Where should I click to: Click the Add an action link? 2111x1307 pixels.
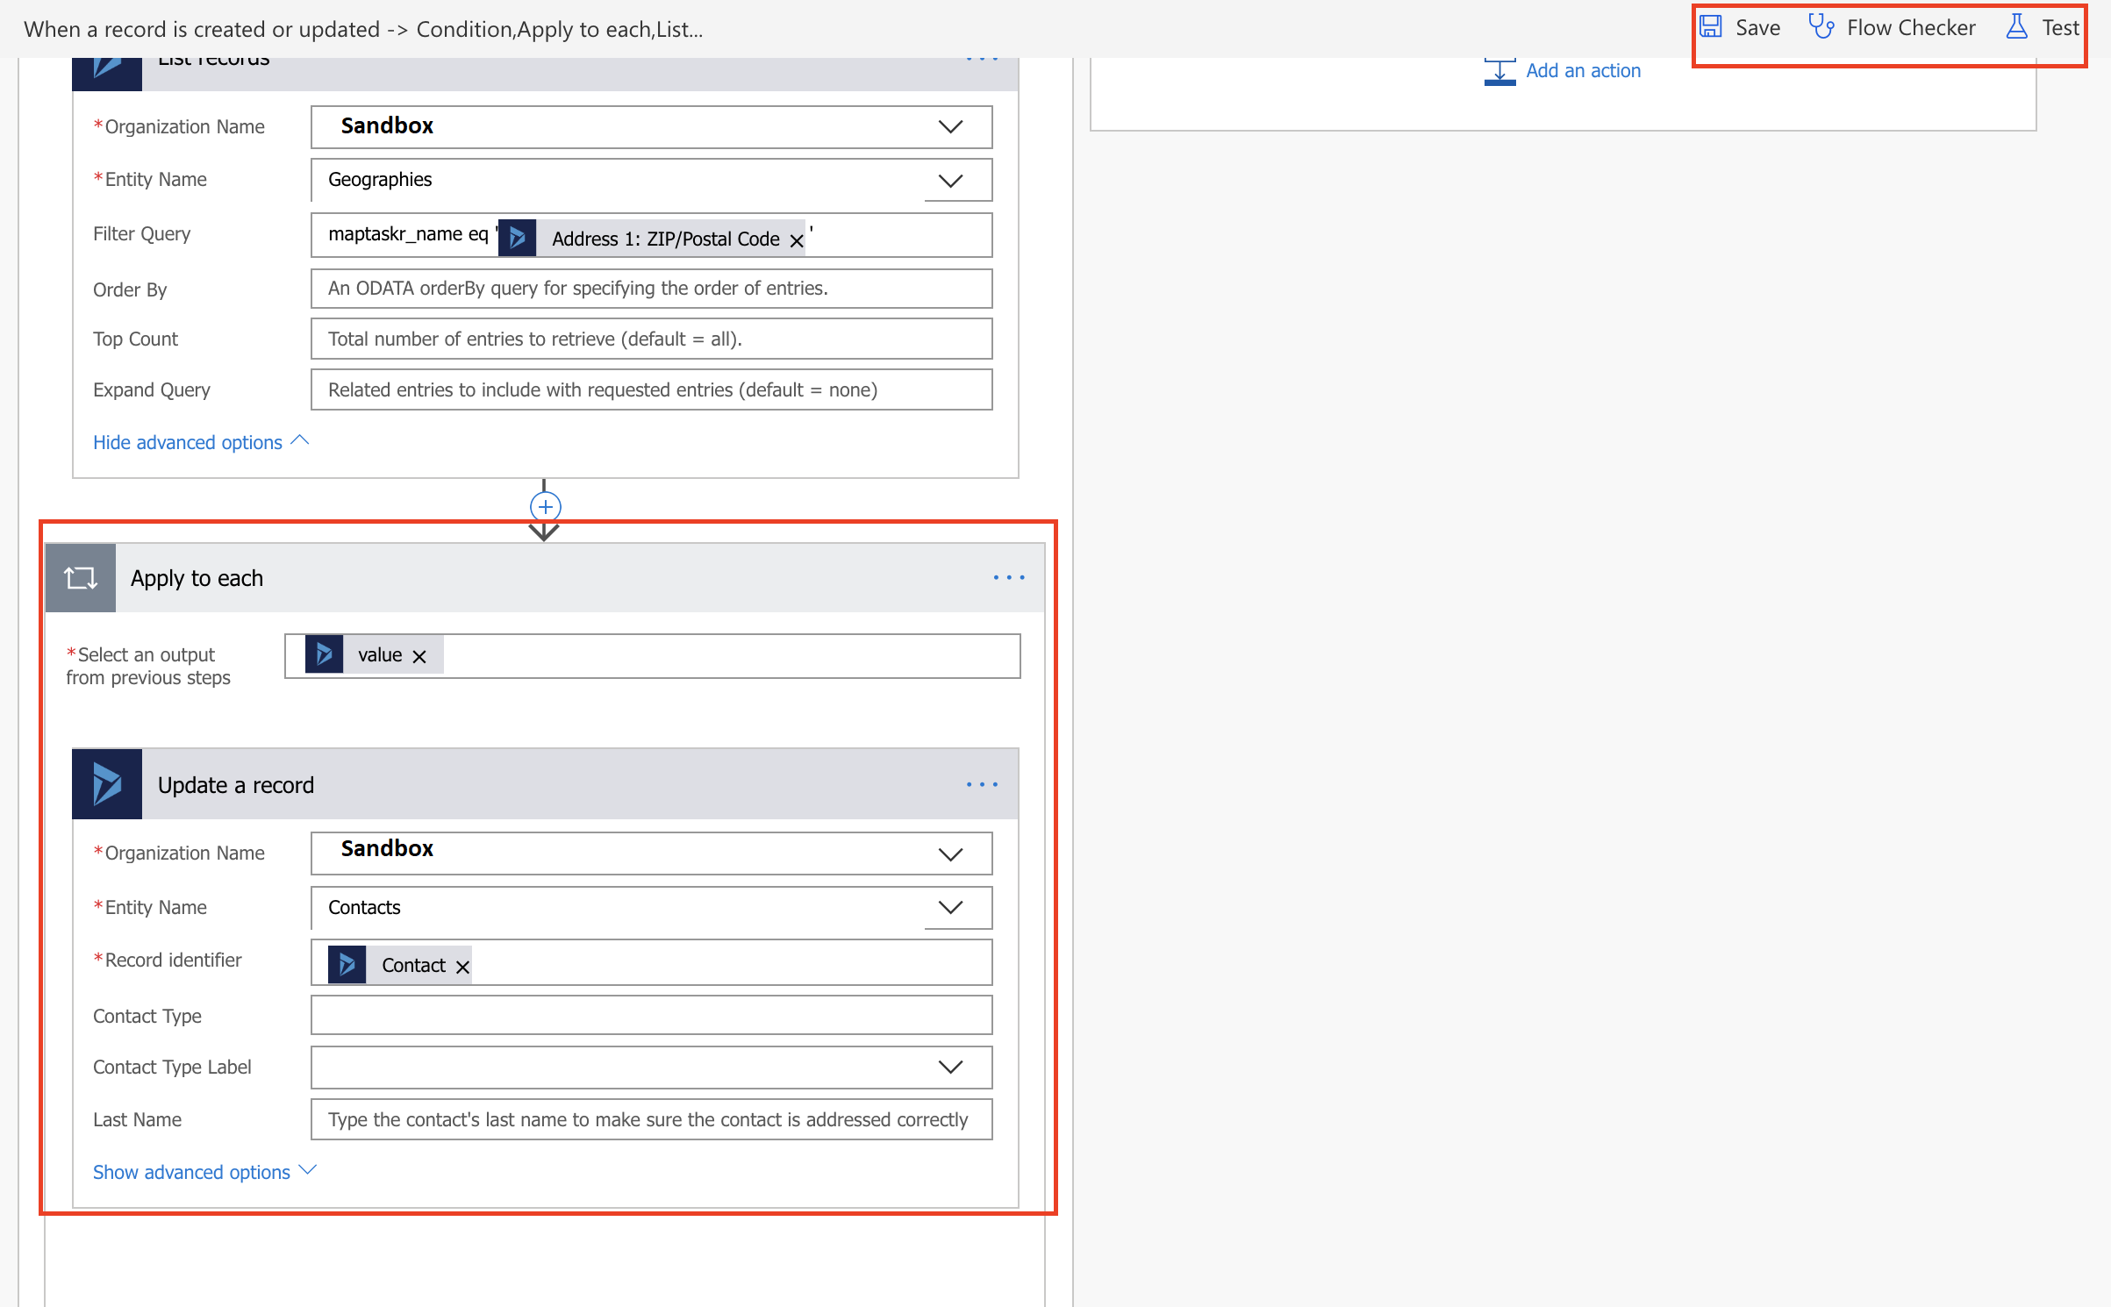click(x=1583, y=71)
